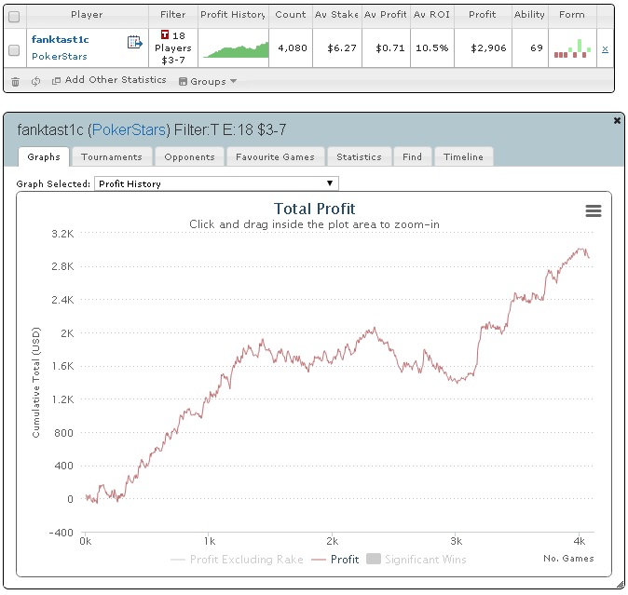Remove the fanktast1c row with x
The width and height of the screenshot is (628, 595).
pyautogui.click(x=605, y=48)
